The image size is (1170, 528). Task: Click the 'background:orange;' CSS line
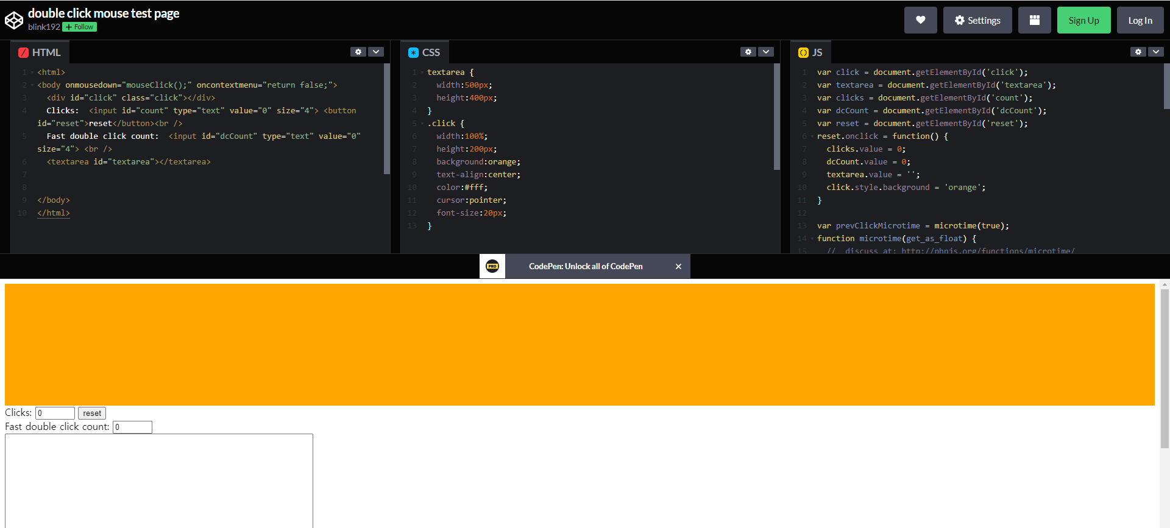coord(478,162)
